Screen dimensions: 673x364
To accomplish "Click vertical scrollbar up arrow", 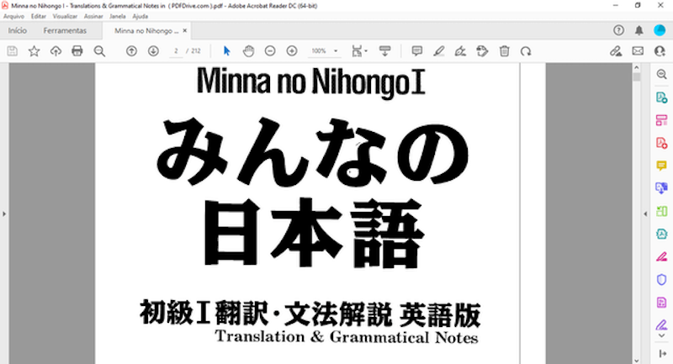I will tap(637, 68).
